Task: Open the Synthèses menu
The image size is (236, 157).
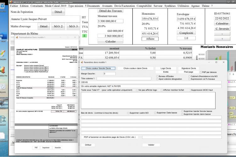Action: click(x=170, y=6)
